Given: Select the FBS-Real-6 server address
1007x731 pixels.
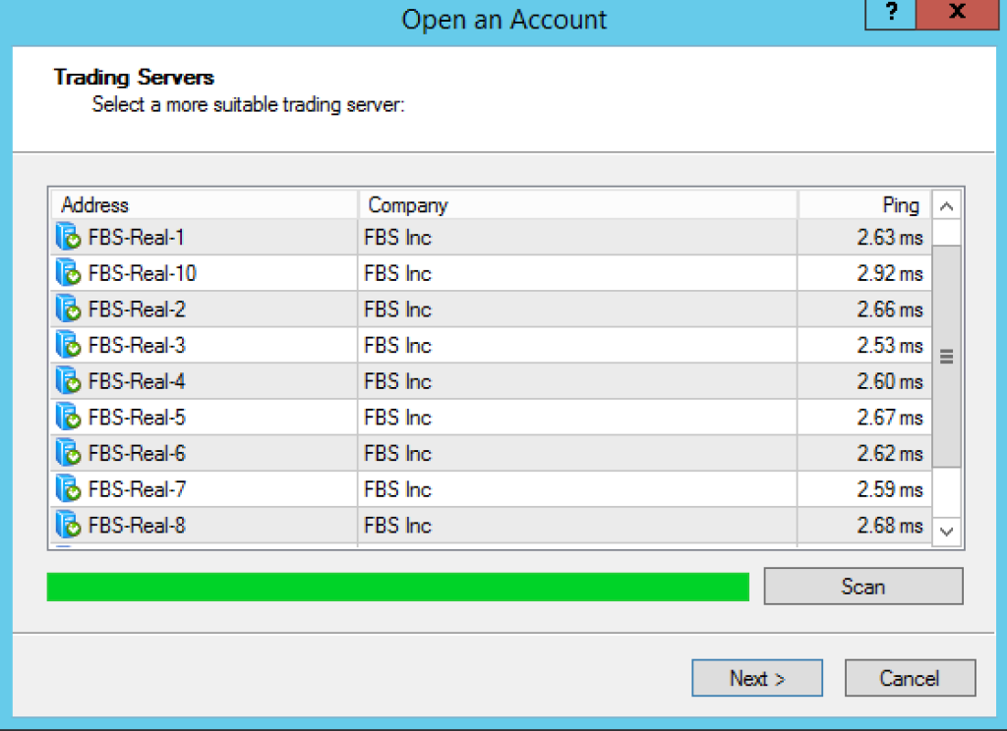Looking at the screenshot, I should click(137, 453).
